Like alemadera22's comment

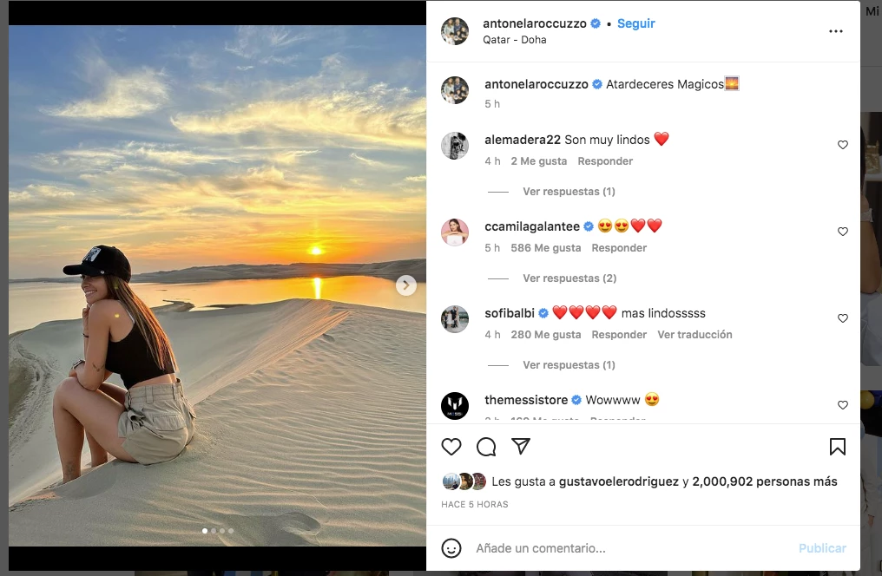pos(842,145)
